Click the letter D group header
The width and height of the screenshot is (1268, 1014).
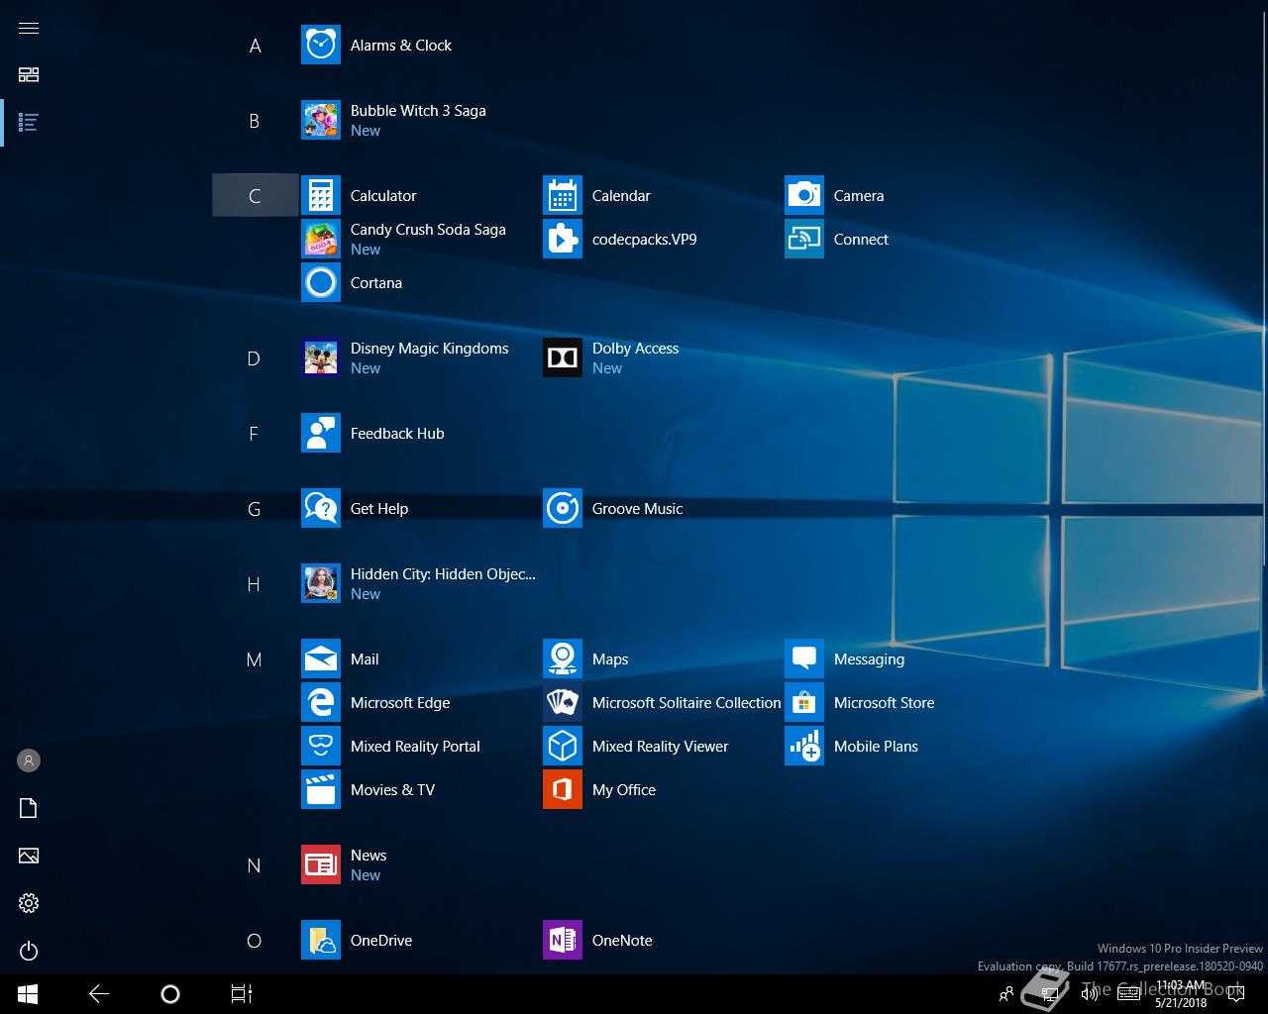(255, 358)
